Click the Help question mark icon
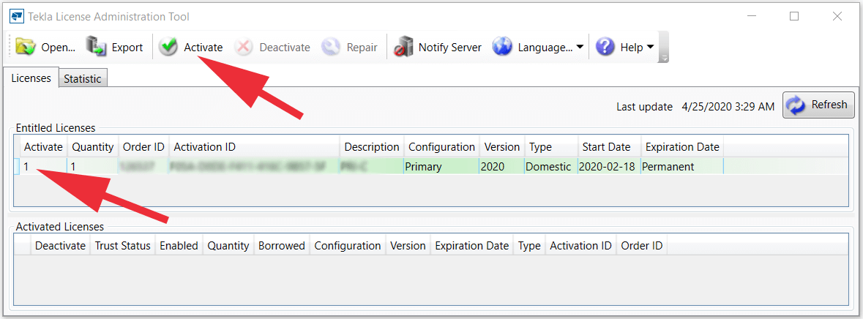The height and width of the screenshot is (319, 863). [605, 48]
